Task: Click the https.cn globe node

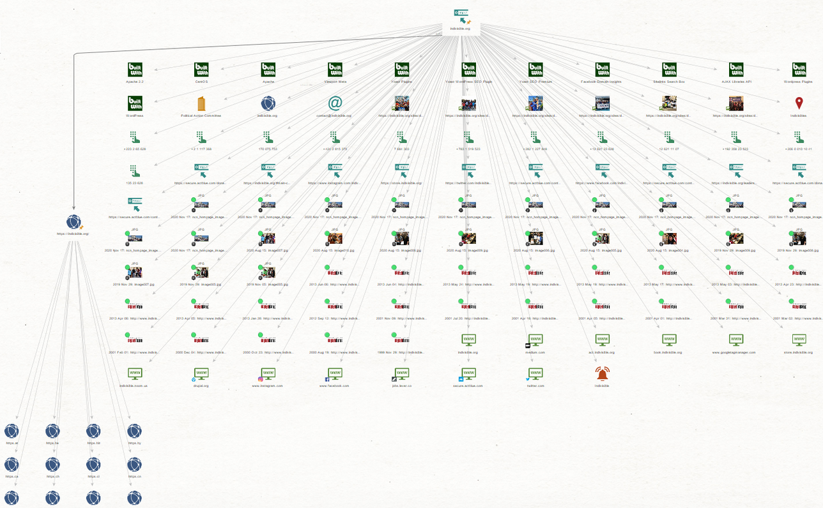Action: 134,465
